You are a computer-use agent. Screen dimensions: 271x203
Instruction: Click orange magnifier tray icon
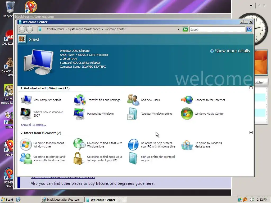point(245,200)
